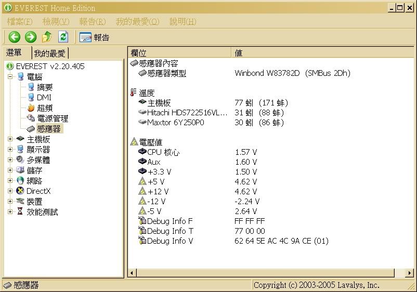Click the green Forward arrow button
417x292 pixels.
(31, 37)
